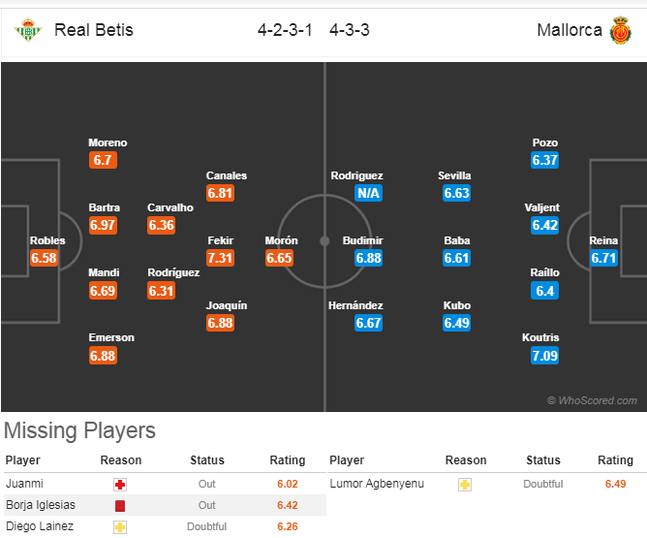Click the Rating column header for Real Betis
Screen dimensions: 647x538
coord(288,459)
